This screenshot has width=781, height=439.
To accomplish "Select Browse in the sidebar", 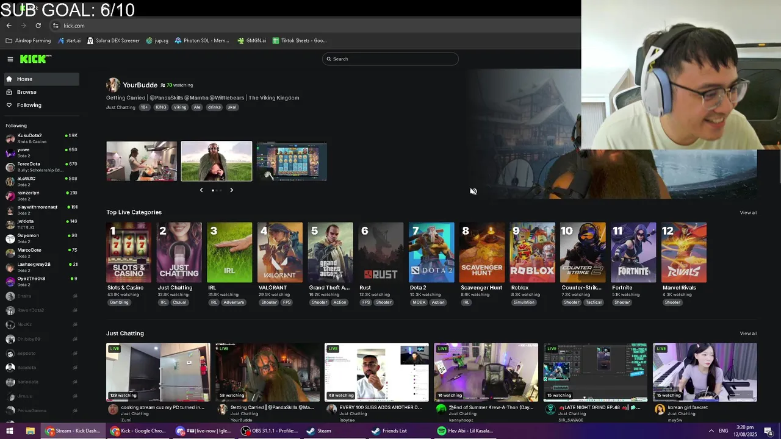I will 41,92.
